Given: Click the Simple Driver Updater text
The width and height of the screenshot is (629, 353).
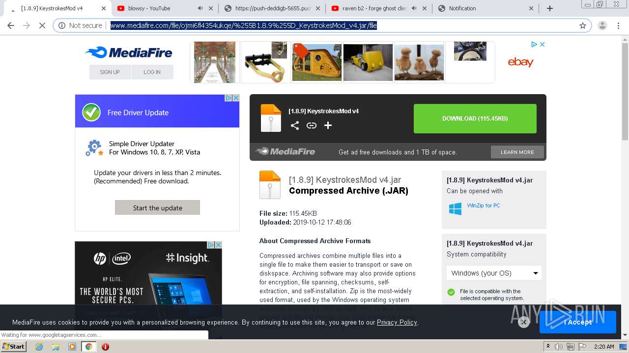Looking at the screenshot, I should click(142, 144).
